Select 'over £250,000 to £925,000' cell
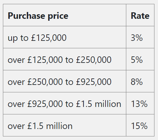 pyautogui.click(x=64, y=81)
